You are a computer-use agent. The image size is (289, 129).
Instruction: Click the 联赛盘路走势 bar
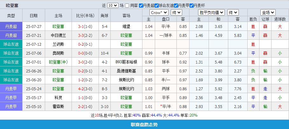(x=144, y=125)
